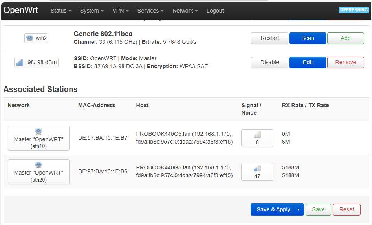Go to the OpenWrt home logo link
Viewport: 372px width, 225px height.
pyautogui.click(x=21, y=10)
